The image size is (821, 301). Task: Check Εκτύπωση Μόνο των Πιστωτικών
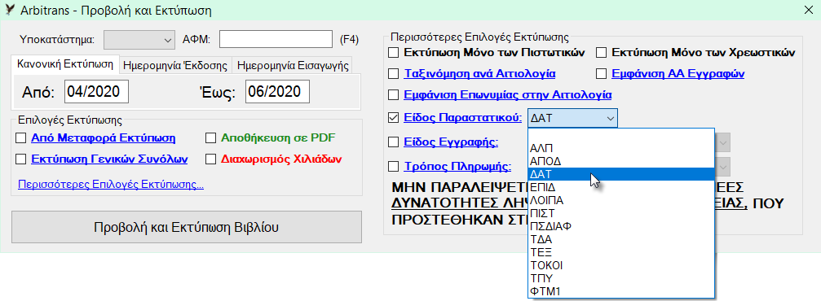393,52
